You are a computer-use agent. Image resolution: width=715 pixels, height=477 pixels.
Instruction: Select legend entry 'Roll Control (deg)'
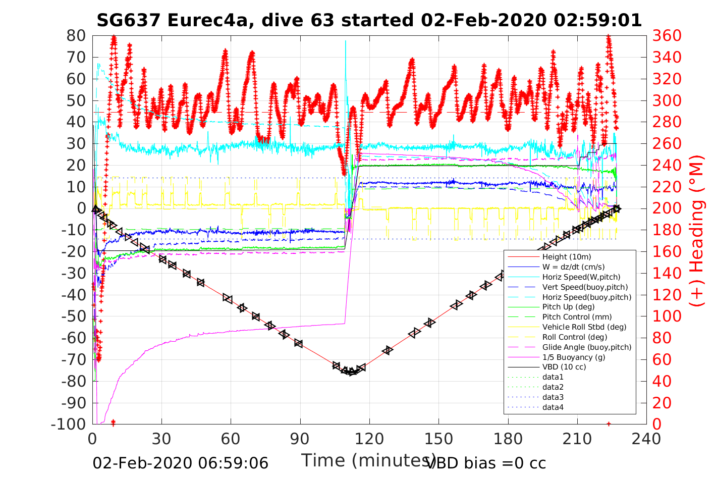(x=575, y=337)
